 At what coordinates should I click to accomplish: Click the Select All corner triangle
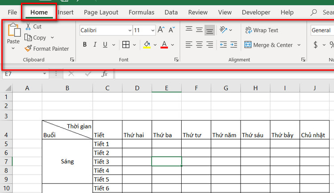tap(8, 88)
